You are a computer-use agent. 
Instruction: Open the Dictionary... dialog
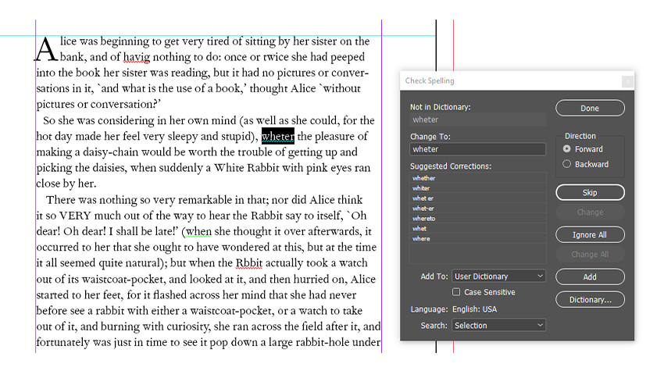pos(590,299)
